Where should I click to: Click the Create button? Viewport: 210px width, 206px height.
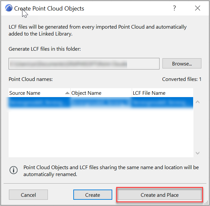pos(93,195)
